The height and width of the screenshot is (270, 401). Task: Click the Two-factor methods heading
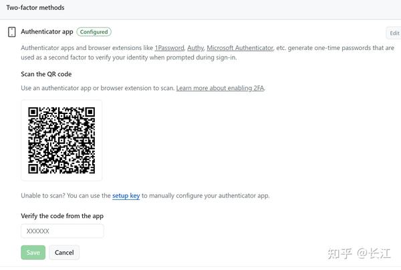(36, 7)
